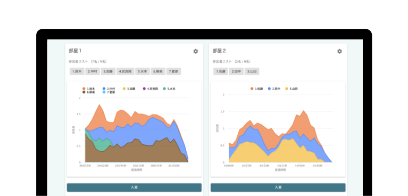This screenshot has height=196, width=408.
Task: Toggle 1.佐藤 series in 部屋 2 legend
Action: click(257, 89)
